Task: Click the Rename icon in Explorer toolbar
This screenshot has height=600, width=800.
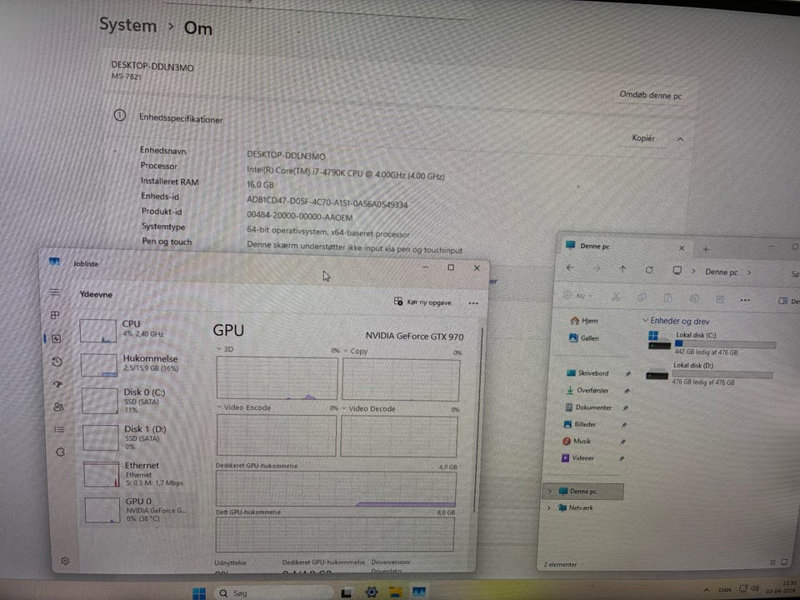Action: click(694, 298)
